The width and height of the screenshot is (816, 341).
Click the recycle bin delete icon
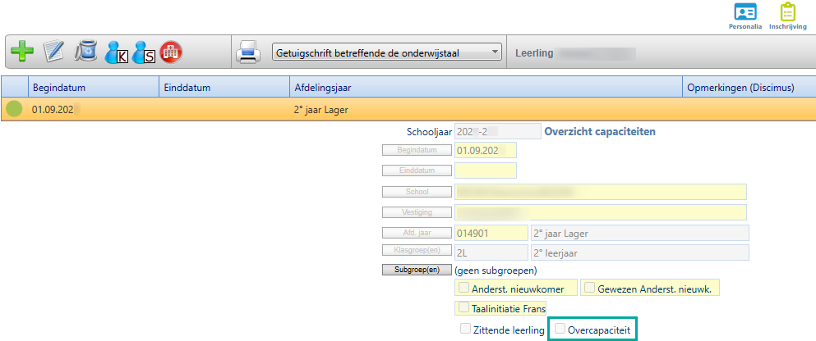click(x=85, y=52)
